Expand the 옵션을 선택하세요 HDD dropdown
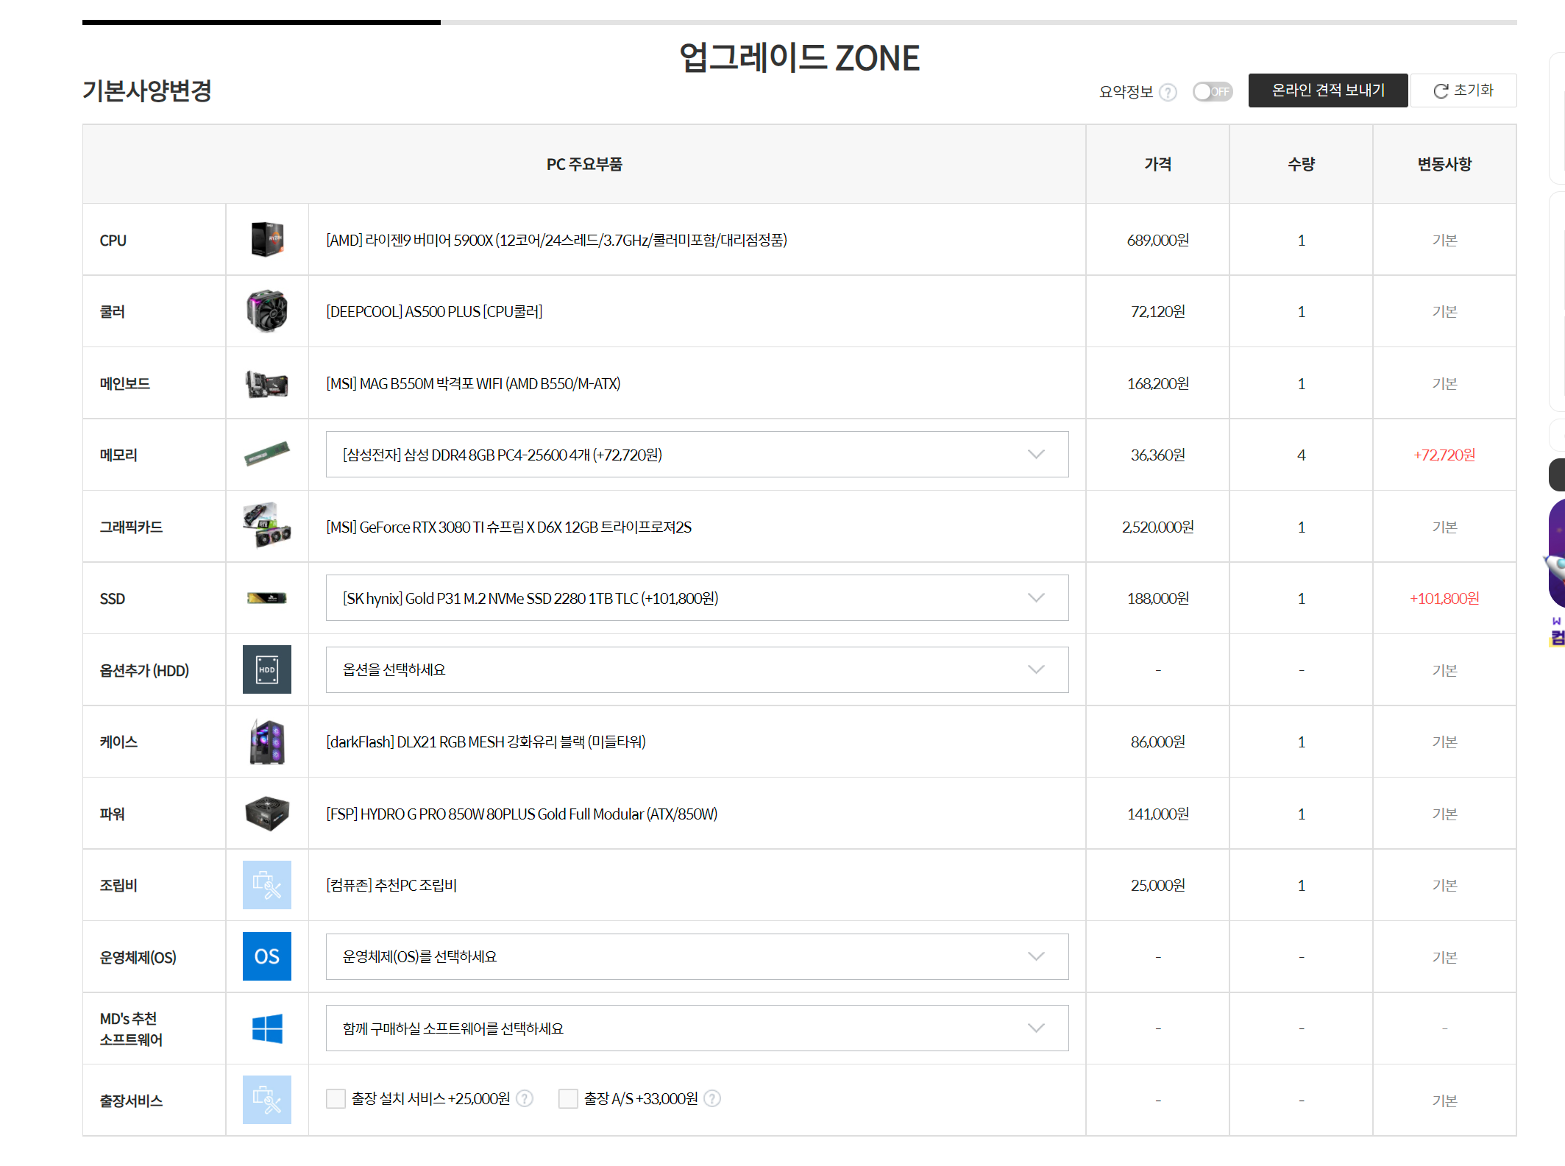This screenshot has height=1166, width=1565. 697,669
